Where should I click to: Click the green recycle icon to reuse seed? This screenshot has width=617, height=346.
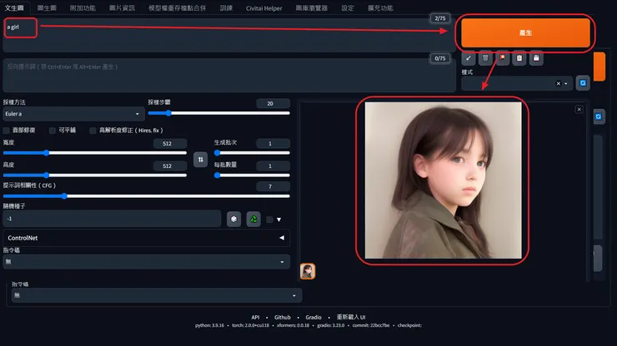pos(253,219)
